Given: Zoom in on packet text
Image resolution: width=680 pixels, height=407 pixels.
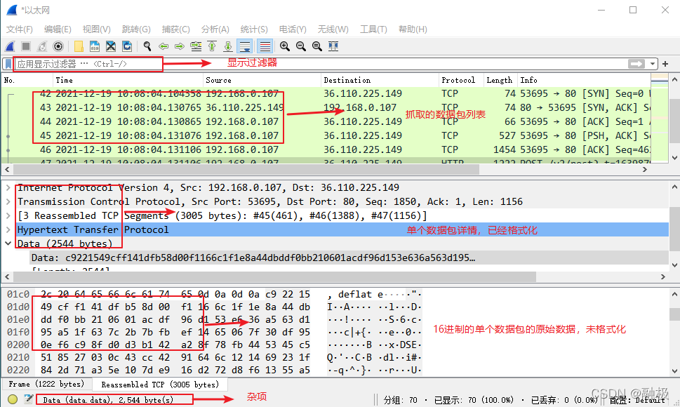Looking at the screenshot, I should point(284,46).
